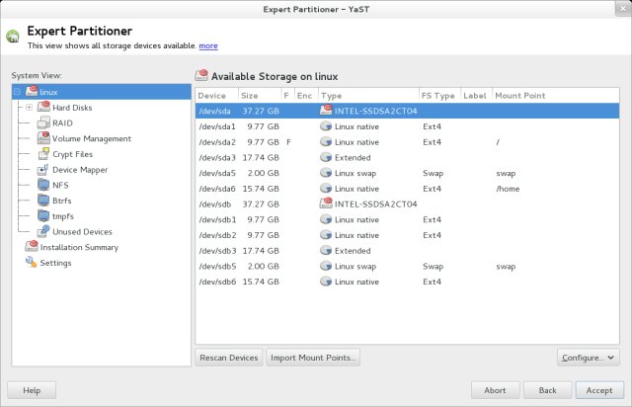Click the Rescan Devices button
This screenshot has height=407, width=632.
228,358
